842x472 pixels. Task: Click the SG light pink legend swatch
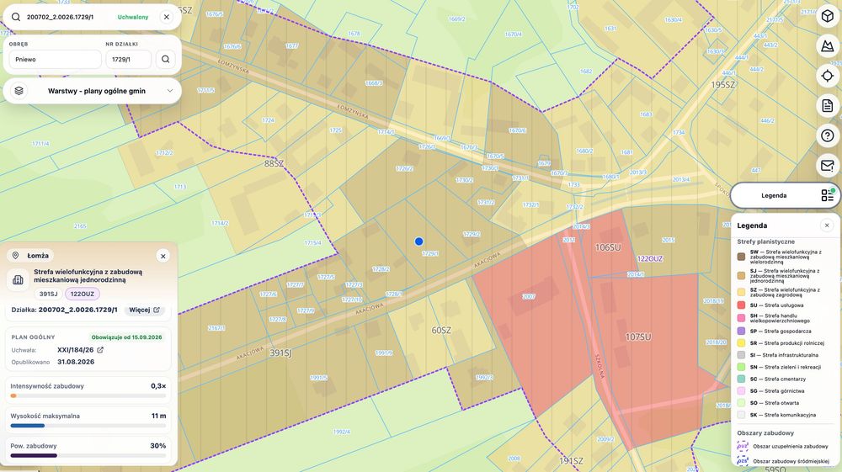(x=741, y=391)
